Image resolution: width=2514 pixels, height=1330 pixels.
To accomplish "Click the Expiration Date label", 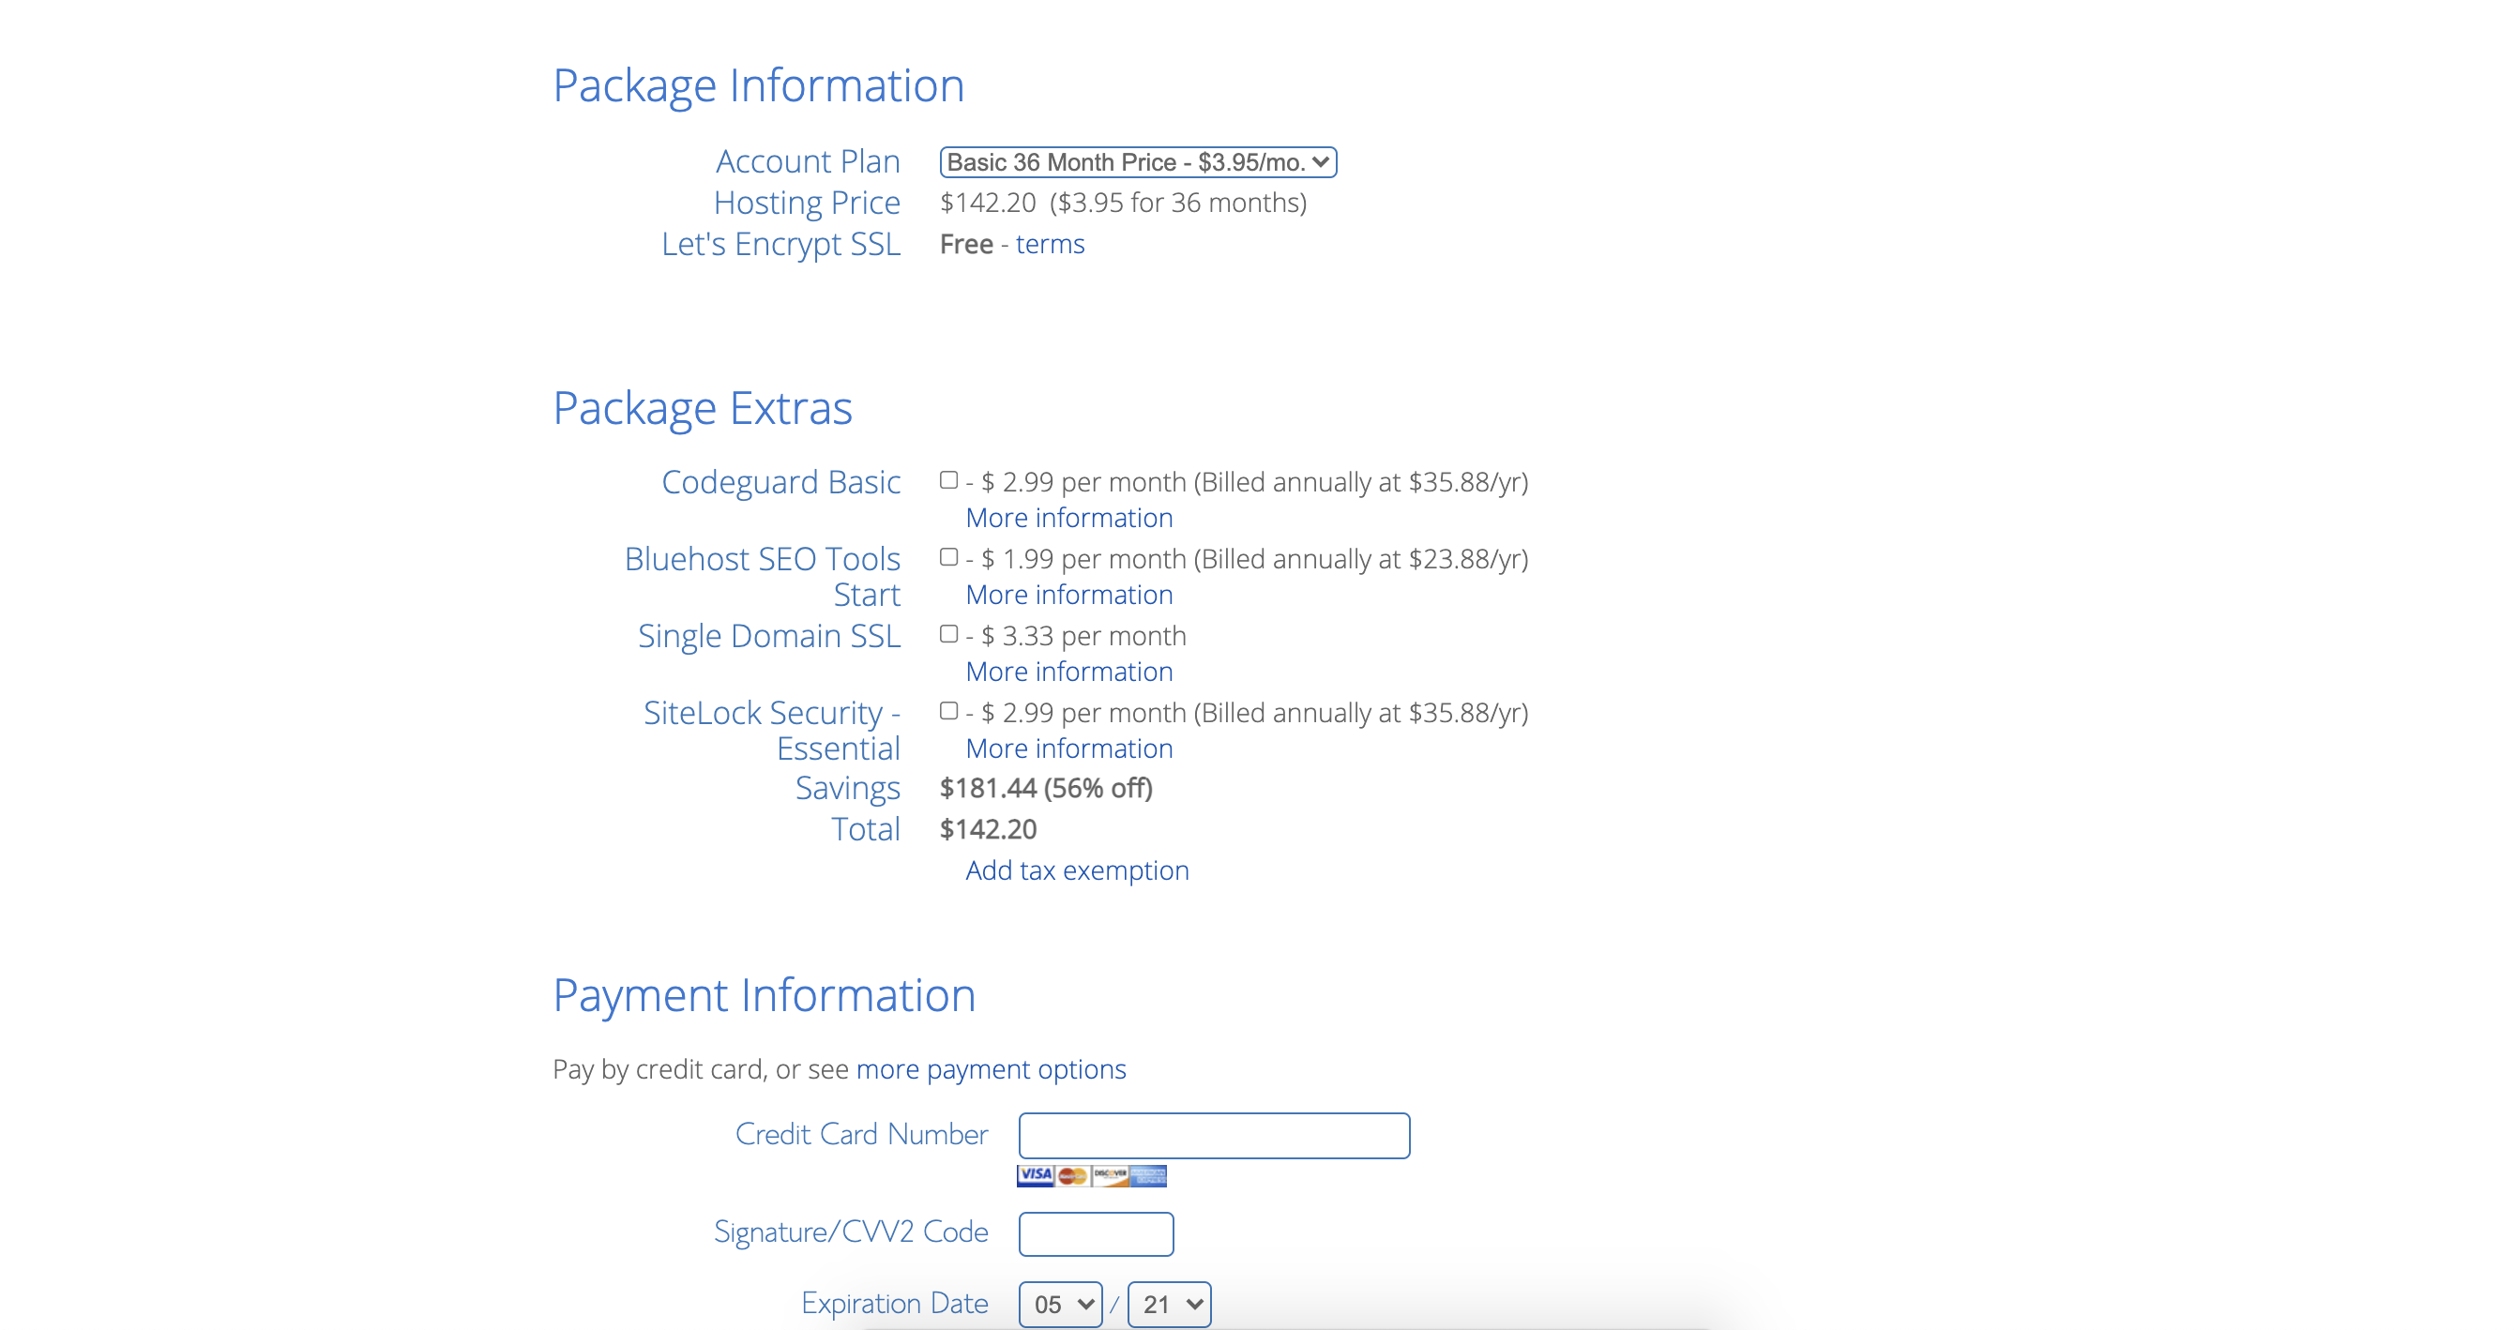I will (x=895, y=1304).
